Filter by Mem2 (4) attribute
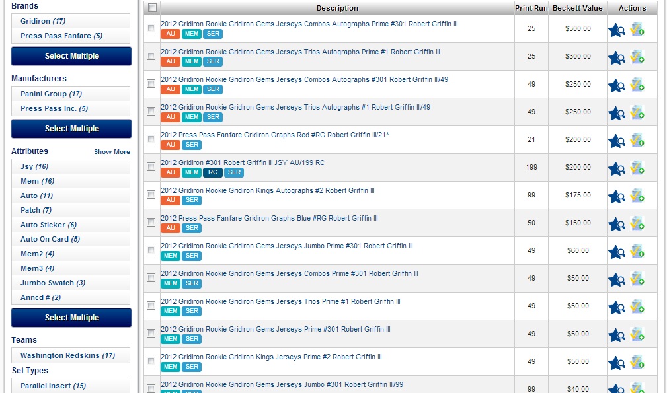 [x=38, y=254]
